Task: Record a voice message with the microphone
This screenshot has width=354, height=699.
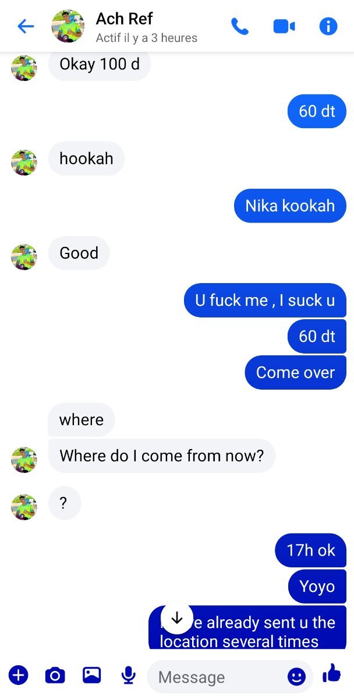Action: [128, 675]
